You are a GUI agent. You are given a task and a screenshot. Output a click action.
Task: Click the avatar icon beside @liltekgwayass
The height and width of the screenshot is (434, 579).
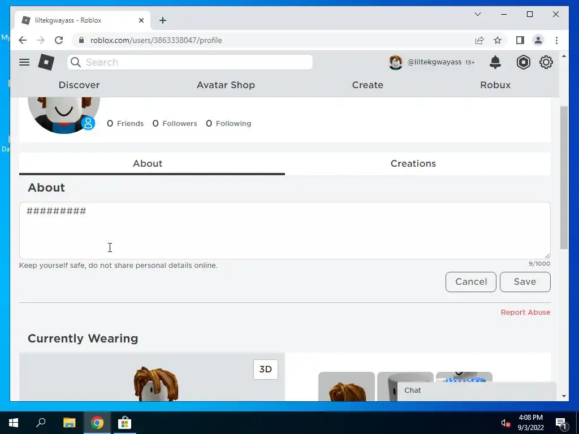point(395,62)
